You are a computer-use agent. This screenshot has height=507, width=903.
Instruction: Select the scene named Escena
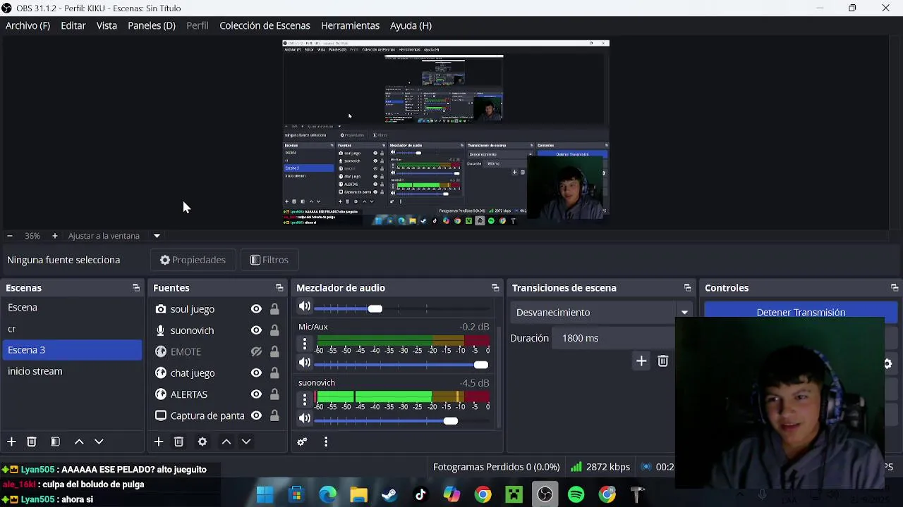click(72, 308)
